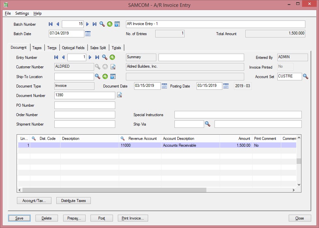Click the Post button

tap(102, 218)
